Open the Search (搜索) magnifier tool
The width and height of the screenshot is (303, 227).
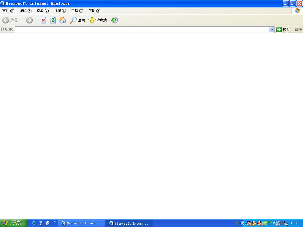point(77,20)
